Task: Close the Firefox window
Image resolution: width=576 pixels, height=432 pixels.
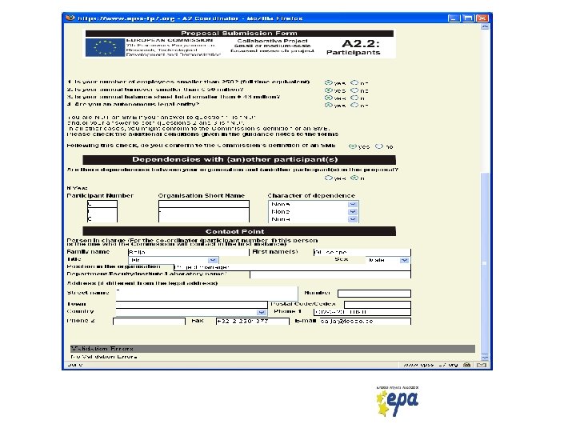Action: 482,18
